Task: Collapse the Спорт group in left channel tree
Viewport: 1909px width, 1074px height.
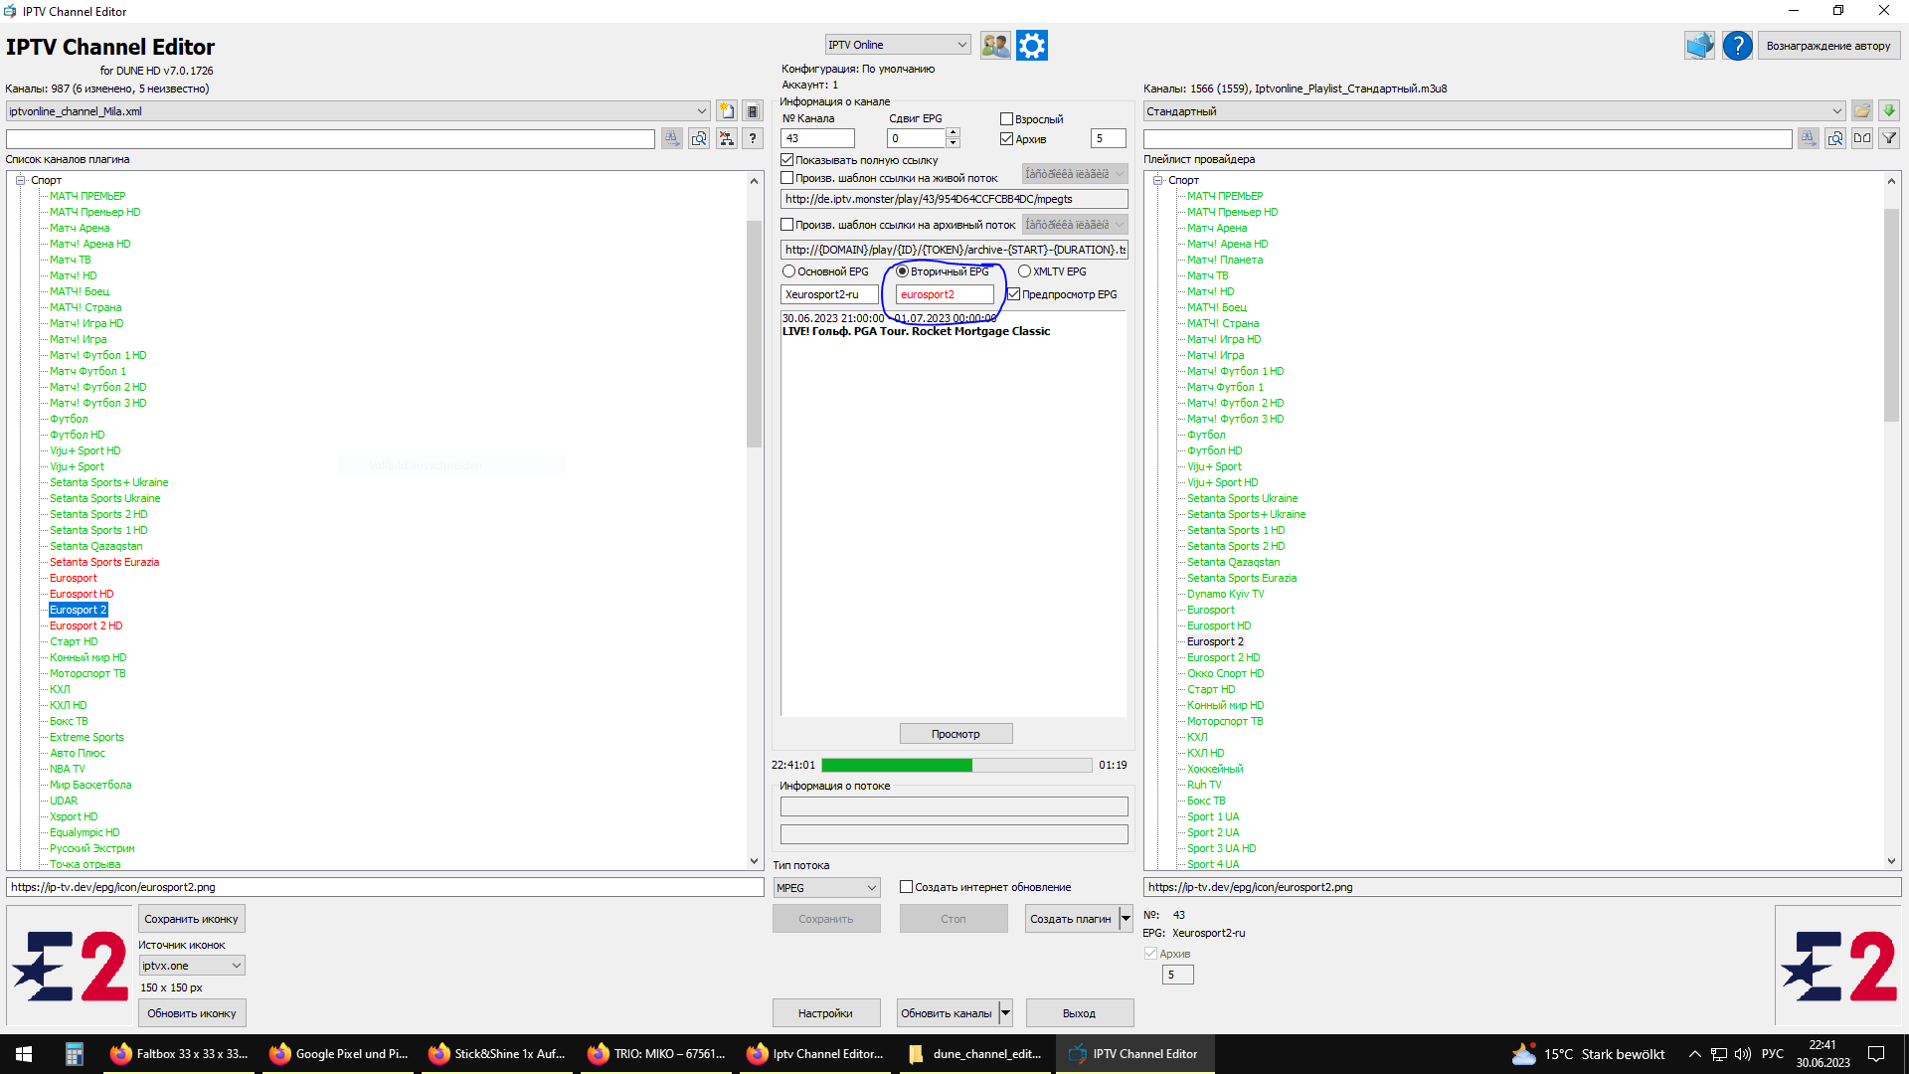Action: 20,180
